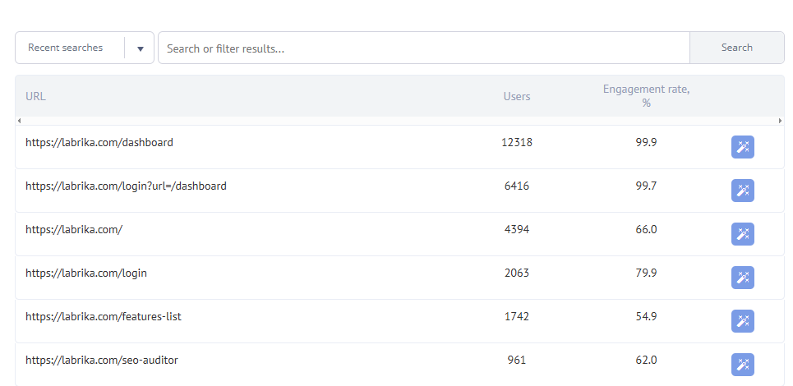The image size is (793, 386).
Task: Focus the Search or filter results field
Action: pyautogui.click(x=423, y=48)
